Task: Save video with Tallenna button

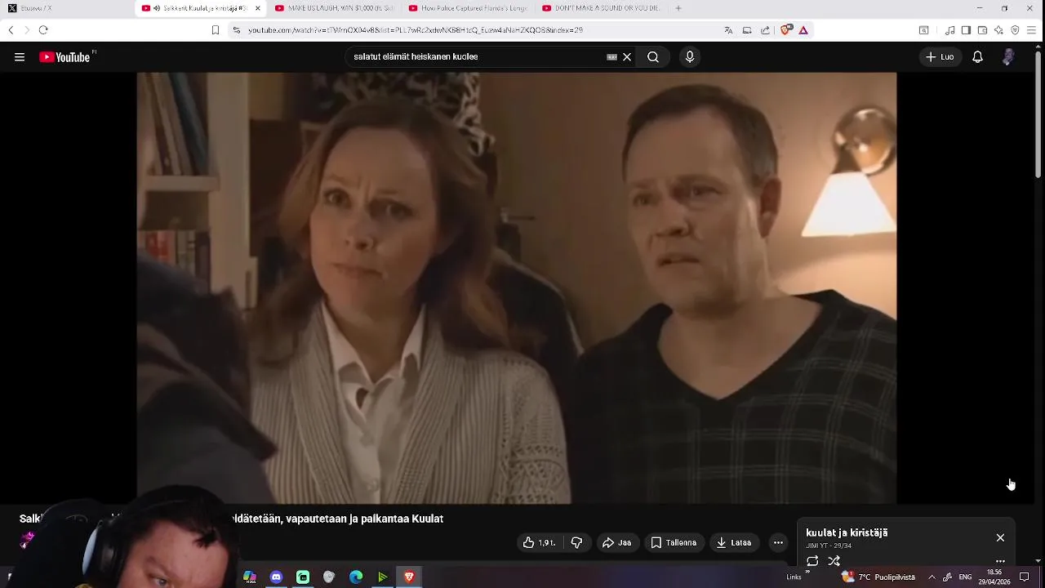Action: pyautogui.click(x=674, y=542)
